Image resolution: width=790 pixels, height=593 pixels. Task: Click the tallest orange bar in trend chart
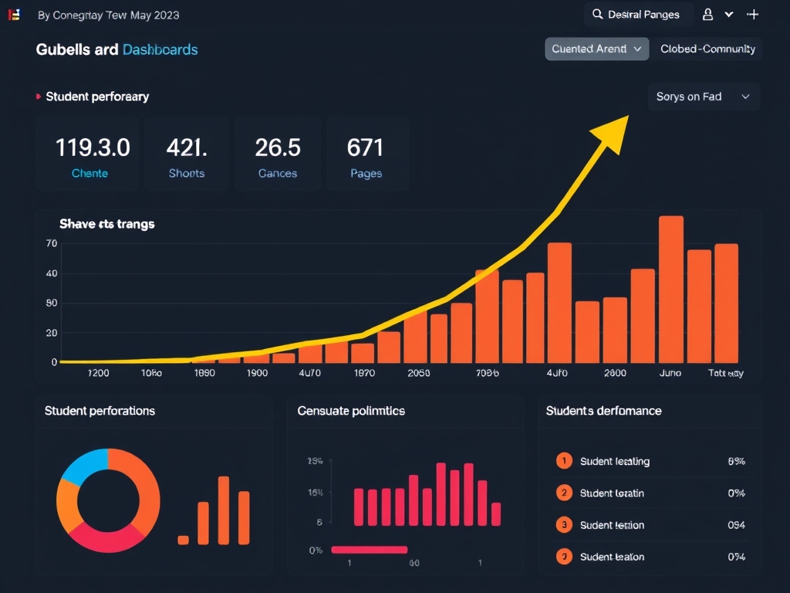click(x=671, y=290)
